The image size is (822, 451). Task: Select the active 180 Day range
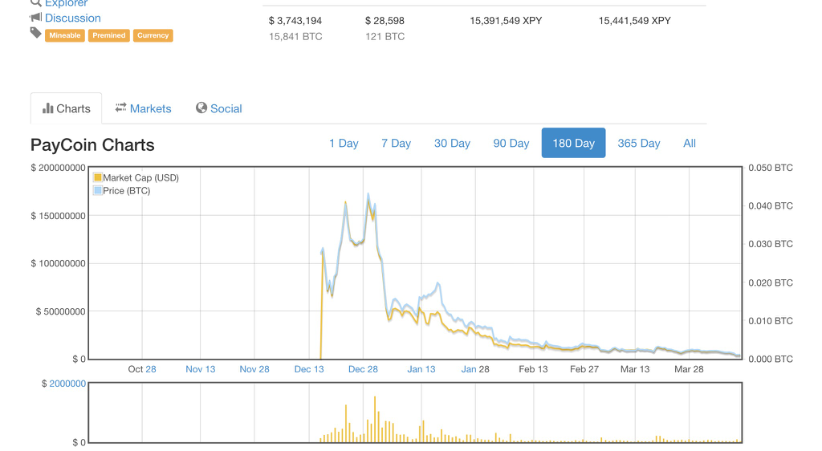(573, 143)
